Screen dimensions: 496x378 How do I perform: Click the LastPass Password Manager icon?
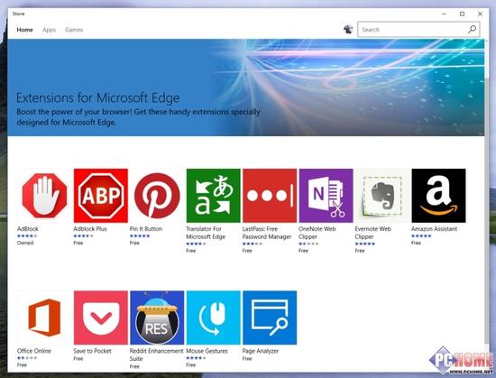point(270,196)
